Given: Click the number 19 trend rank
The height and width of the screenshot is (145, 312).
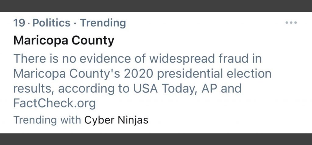Looking at the screenshot, I should (x=19, y=23).
